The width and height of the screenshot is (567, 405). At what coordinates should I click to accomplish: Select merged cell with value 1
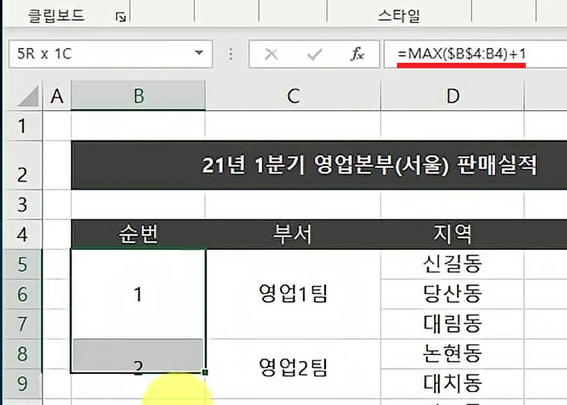coord(138,294)
